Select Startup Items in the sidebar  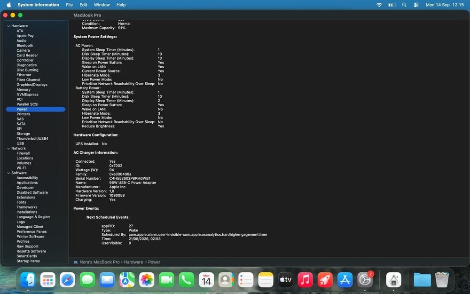pos(28,261)
